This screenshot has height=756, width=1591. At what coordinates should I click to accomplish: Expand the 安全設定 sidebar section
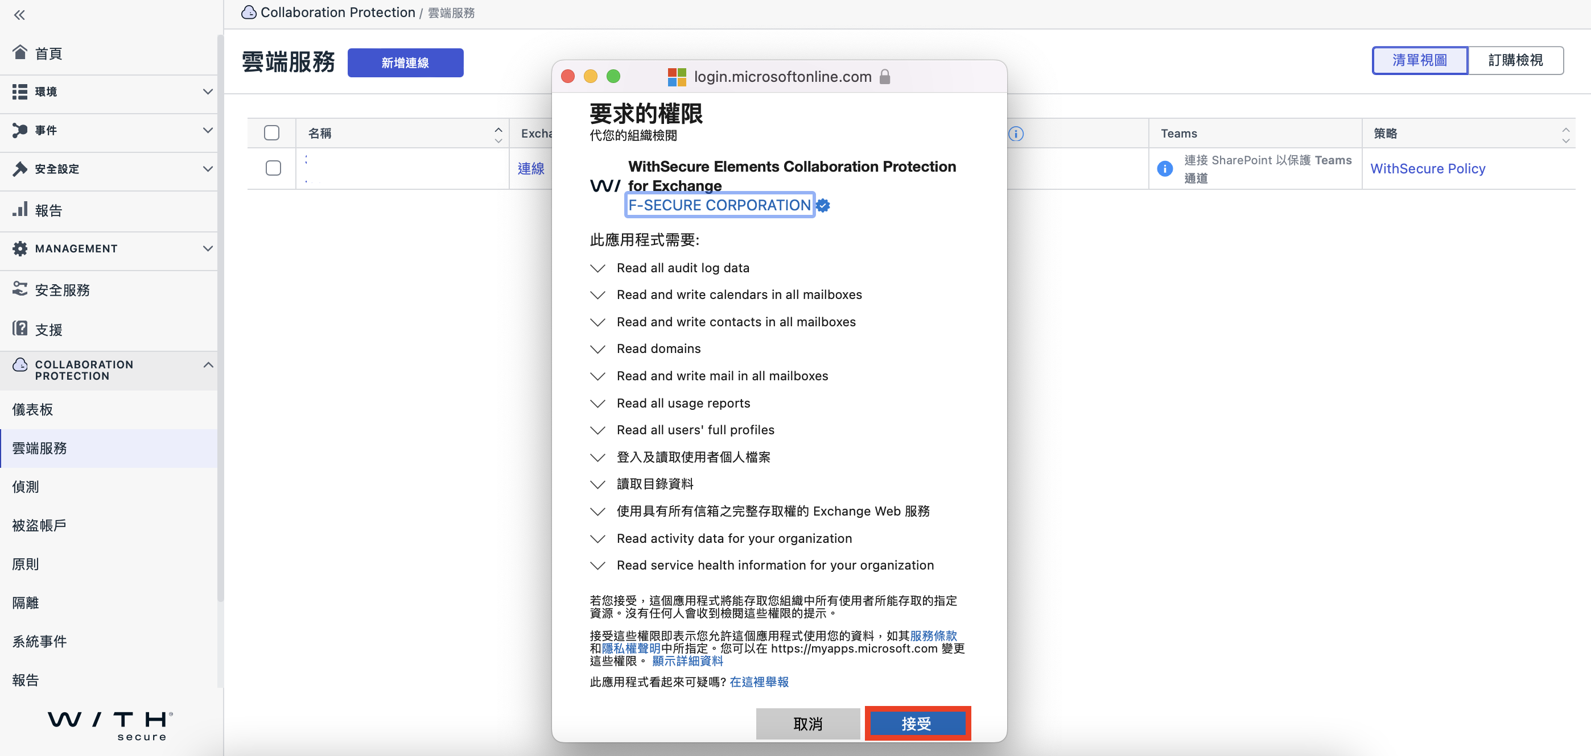point(208,168)
